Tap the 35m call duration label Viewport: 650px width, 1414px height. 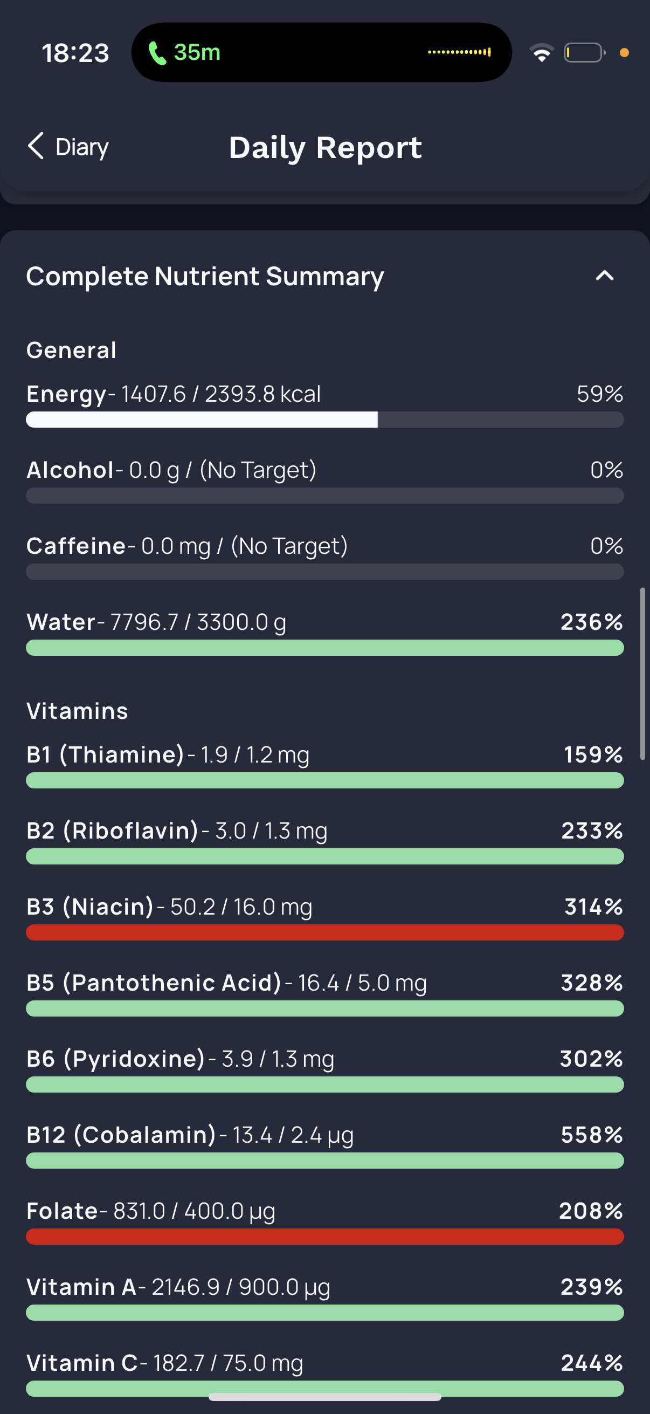pyautogui.click(x=197, y=53)
